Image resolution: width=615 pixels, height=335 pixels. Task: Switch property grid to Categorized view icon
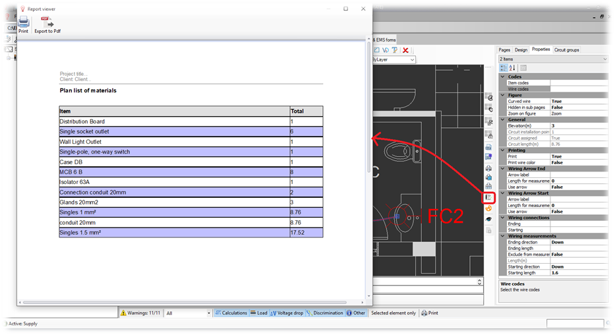504,68
